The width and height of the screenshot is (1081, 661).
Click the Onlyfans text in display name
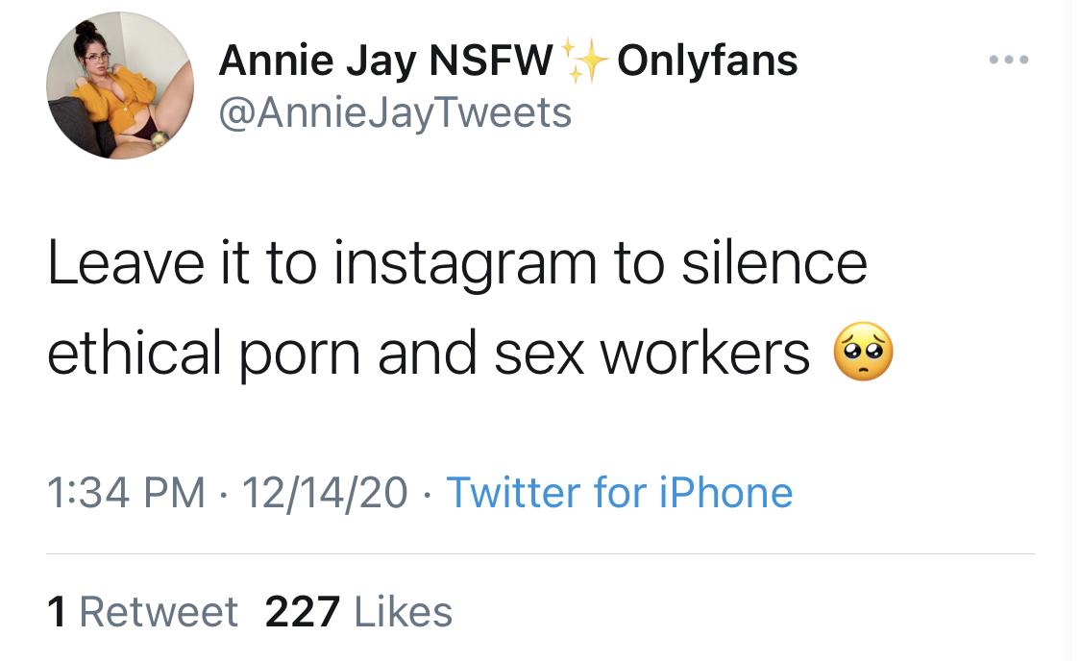(707, 60)
